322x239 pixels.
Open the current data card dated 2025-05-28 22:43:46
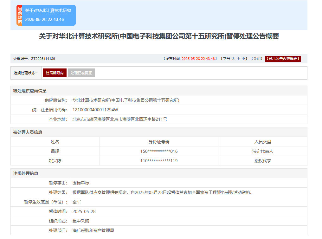click(46, 15)
